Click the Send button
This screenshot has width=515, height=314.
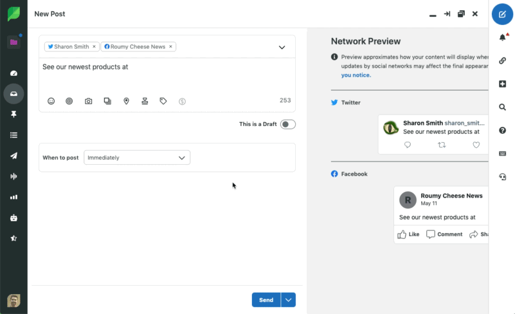[x=266, y=300]
